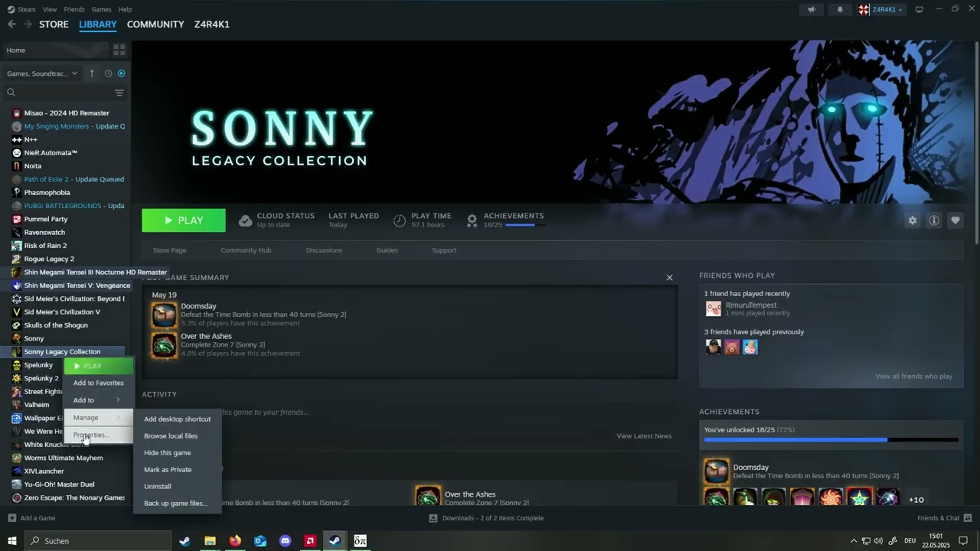
Task: Click View all friends who play
Action: coord(913,377)
